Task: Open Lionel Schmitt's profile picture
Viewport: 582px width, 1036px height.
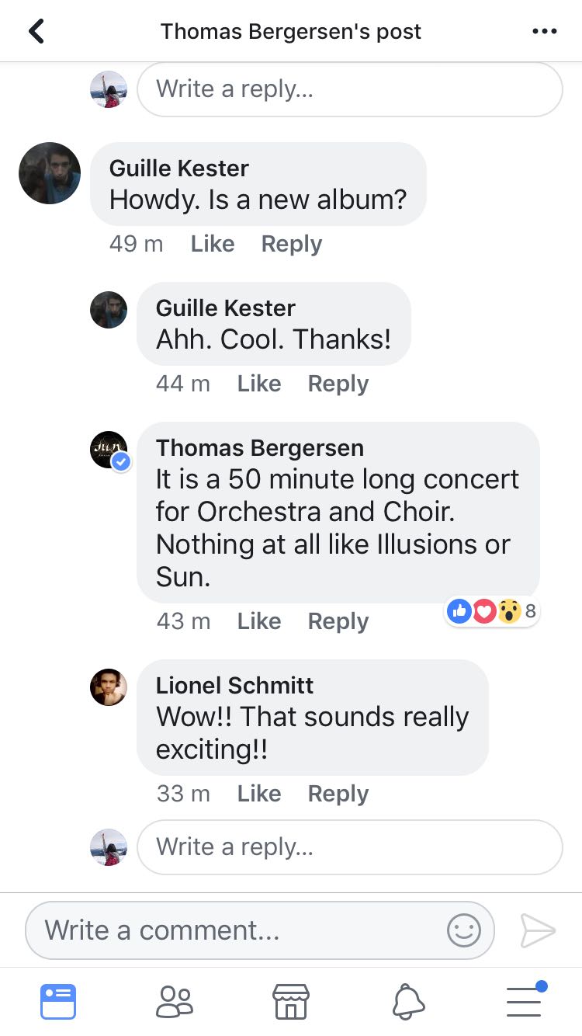Action: click(x=109, y=687)
